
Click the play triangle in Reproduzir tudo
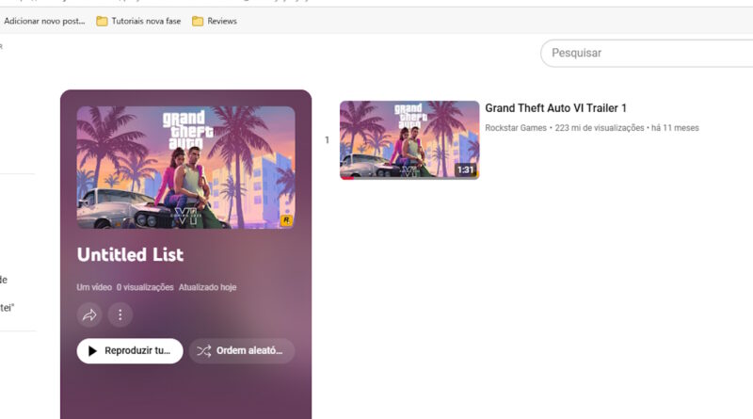click(92, 351)
